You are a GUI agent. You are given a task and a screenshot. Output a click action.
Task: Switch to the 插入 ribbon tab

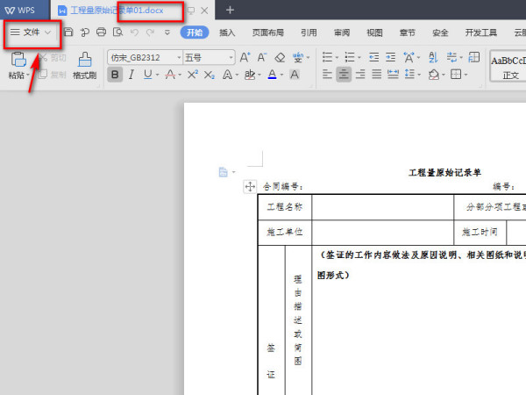click(227, 32)
